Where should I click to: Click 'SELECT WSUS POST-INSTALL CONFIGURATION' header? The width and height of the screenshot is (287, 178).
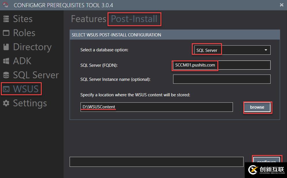point(116,35)
